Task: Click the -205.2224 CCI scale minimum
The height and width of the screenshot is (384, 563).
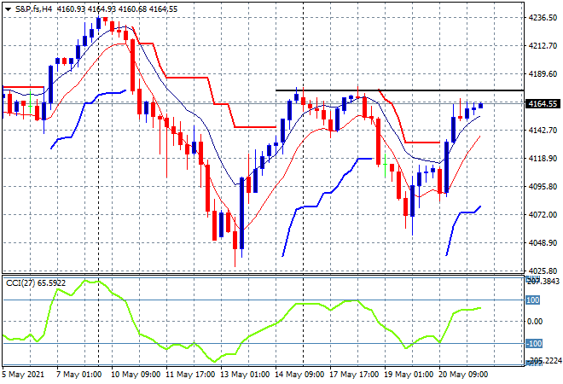Action: click(x=543, y=361)
